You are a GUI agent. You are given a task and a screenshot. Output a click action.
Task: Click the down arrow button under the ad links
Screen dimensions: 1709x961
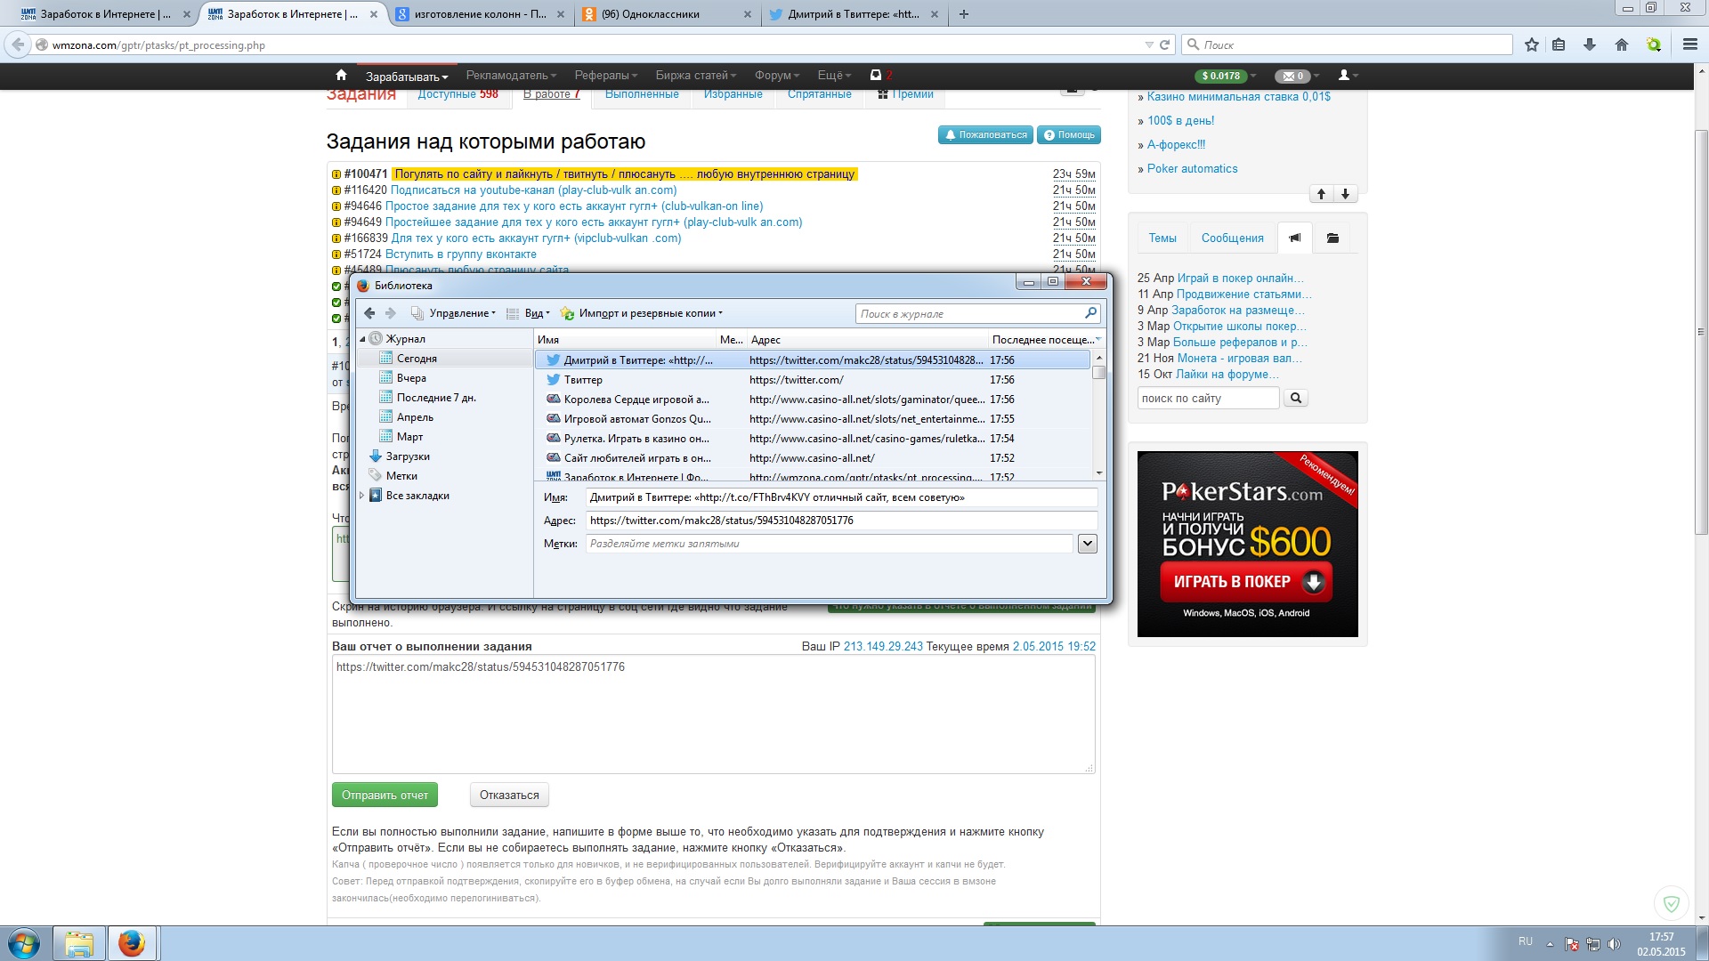[1345, 194]
